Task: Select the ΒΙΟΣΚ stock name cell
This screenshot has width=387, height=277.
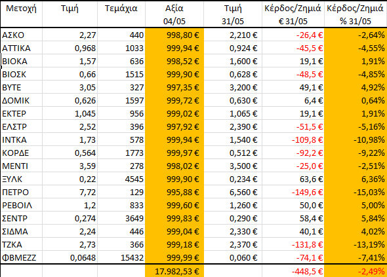Action: (22, 74)
